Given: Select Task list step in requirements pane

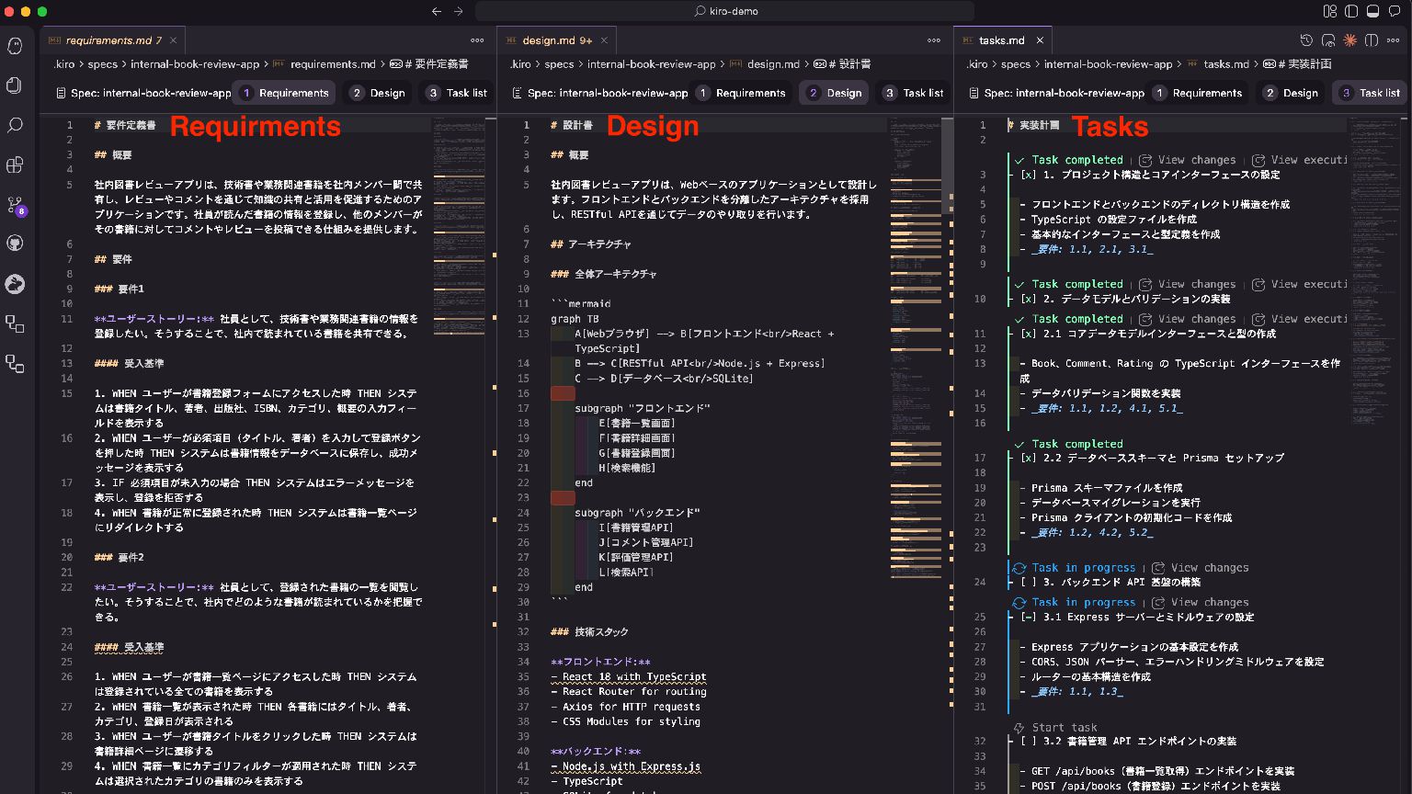Looking at the screenshot, I should [x=457, y=93].
